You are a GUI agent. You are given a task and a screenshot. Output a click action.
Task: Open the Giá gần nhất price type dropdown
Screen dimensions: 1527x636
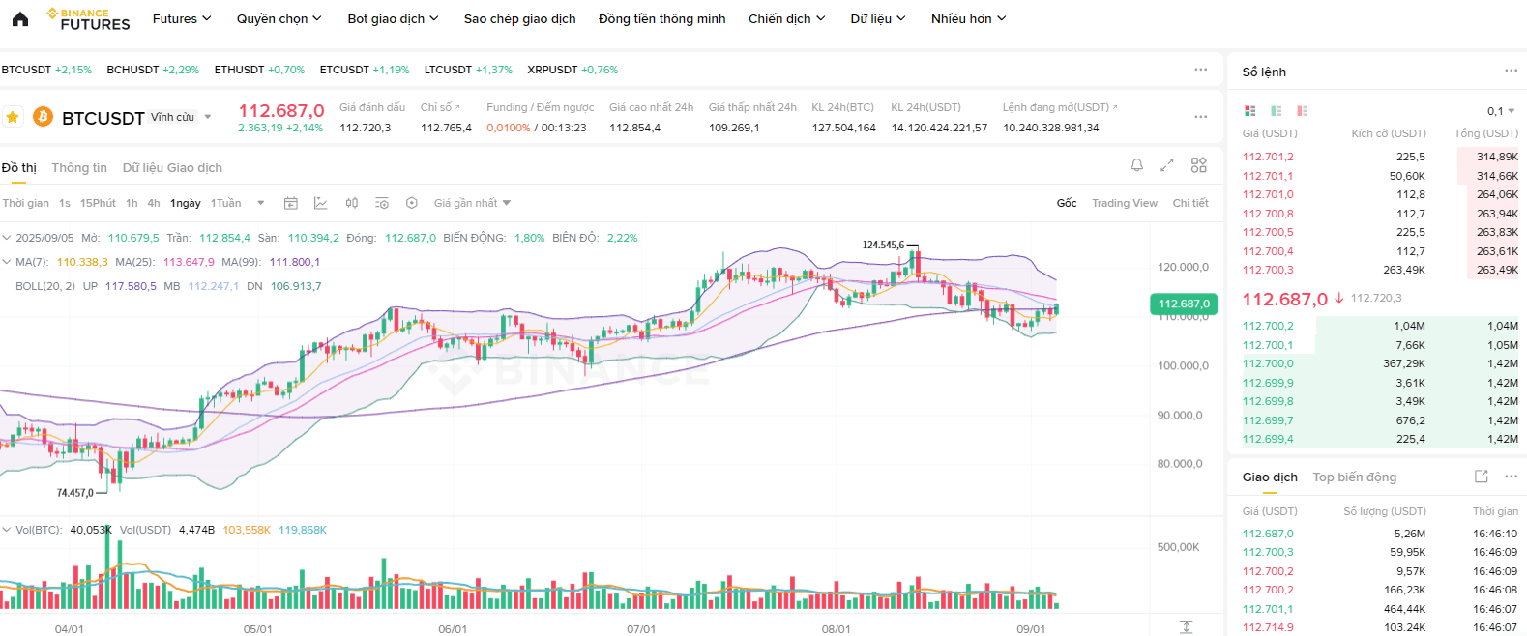pyautogui.click(x=472, y=203)
